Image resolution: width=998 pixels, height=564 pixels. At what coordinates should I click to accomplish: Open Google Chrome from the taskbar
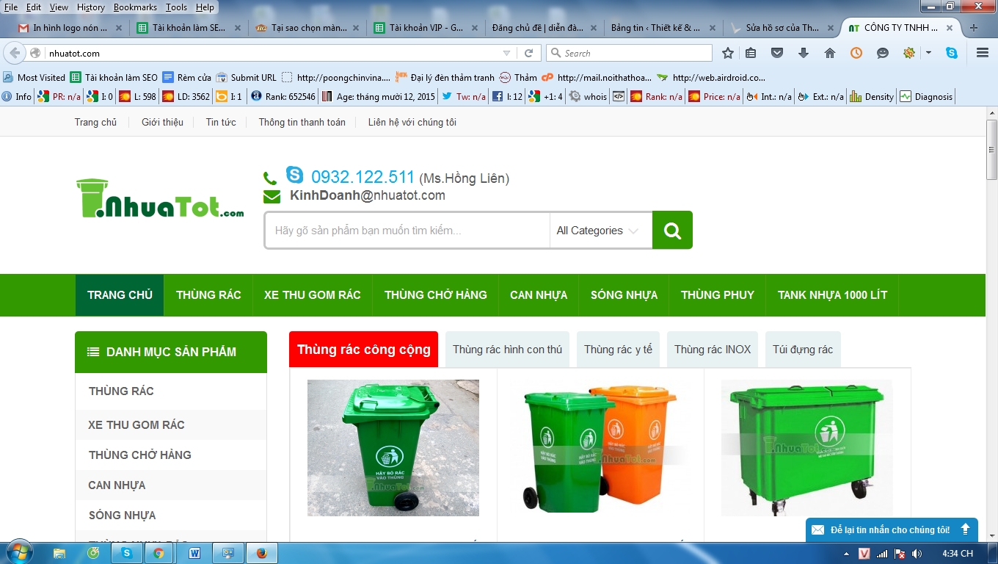coord(159,553)
